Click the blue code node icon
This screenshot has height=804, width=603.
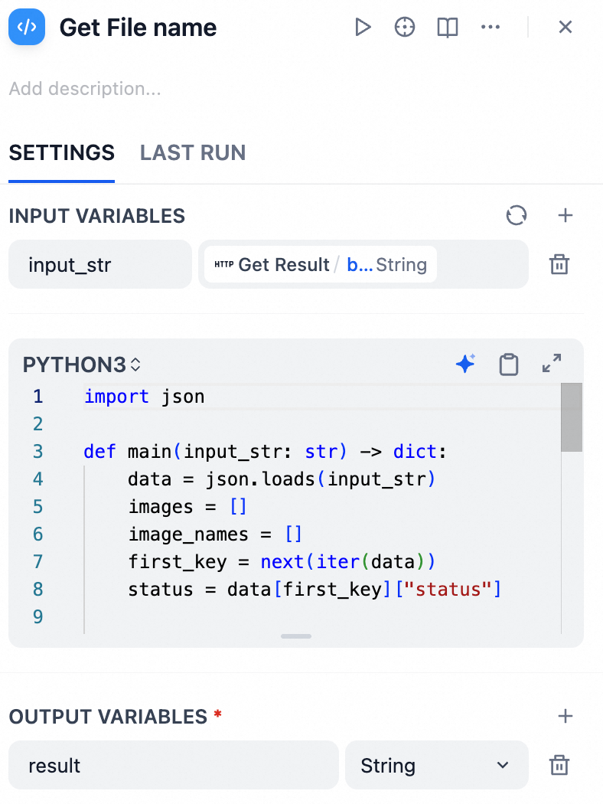[27, 27]
